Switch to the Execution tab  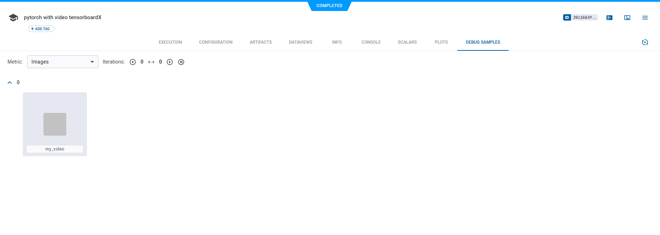[170, 42]
